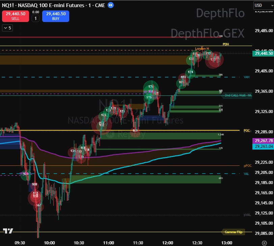274x246 pixels.
Task: Click the purple 29,267.78 price tag
Action: pyautogui.click(x=263, y=141)
